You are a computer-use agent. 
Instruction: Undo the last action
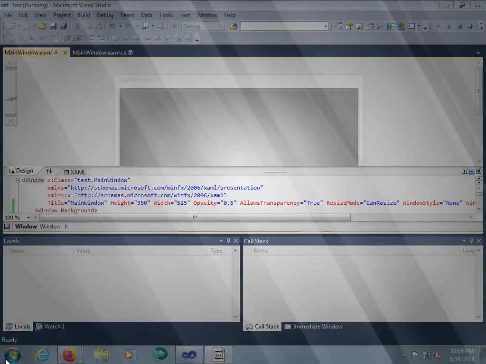(x=112, y=27)
